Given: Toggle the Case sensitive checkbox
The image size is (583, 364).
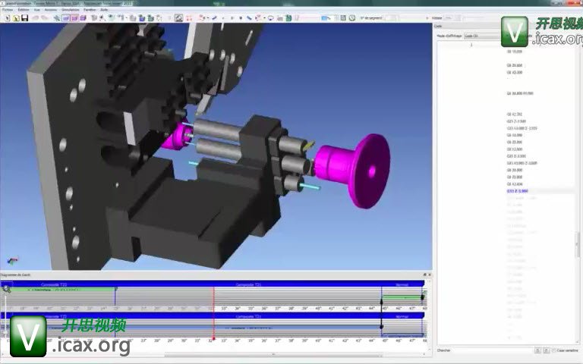Looking at the screenshot, I should pyautogui.click(x=554, y=350).
